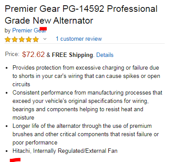170x162 pixels.
Task: Select the 'Provides protection from excessive charging' bullet
Action: 86,76
